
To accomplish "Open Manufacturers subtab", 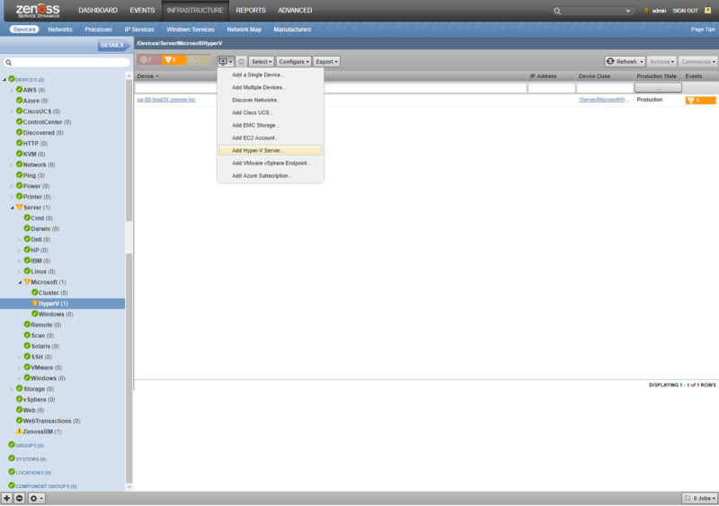I will [x=292, y=30].
